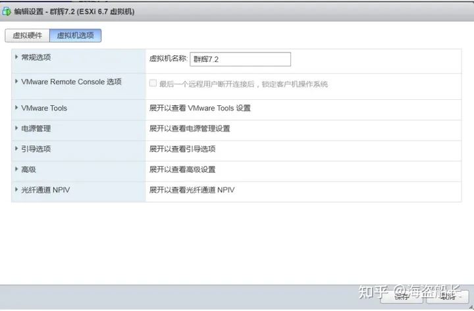Click the 光纤通道 NPIV row label
This screenshot has height=311, width=474.
45,190
